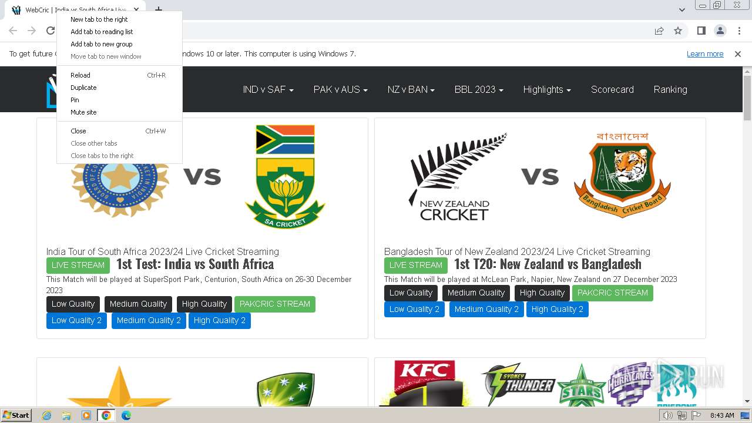Viewport: 752px width, 423px height.
Task: Click PAKCRIC STREAM for New Zealand match
Action: click(x=613, y=293)
